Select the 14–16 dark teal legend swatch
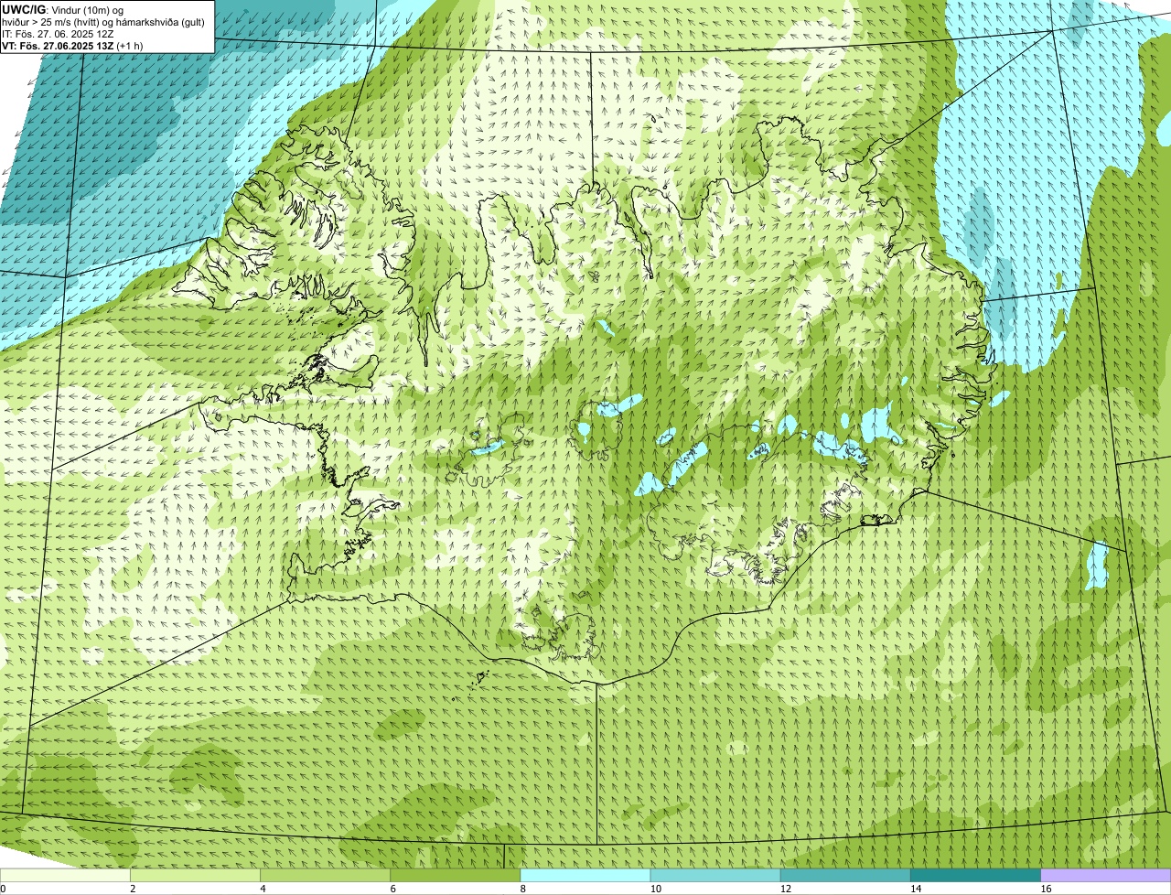1171x895 pixels. [x=976, y=875]
